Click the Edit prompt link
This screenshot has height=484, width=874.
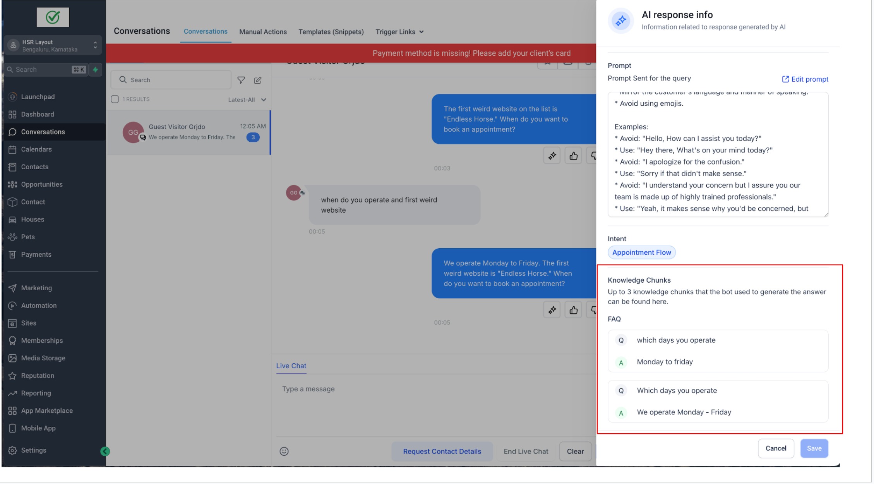pyautogui.click(x=805, y=79)
